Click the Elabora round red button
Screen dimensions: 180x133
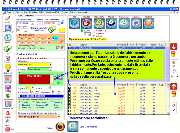(x=60, y=127)
